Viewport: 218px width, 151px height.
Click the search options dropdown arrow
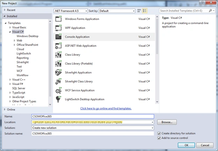click(214, 10)
